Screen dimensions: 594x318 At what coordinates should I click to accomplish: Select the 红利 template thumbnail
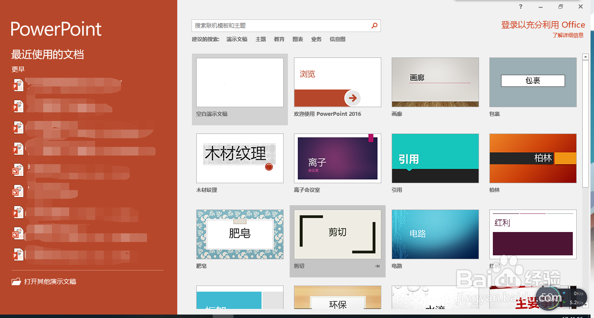coord(533,235)
